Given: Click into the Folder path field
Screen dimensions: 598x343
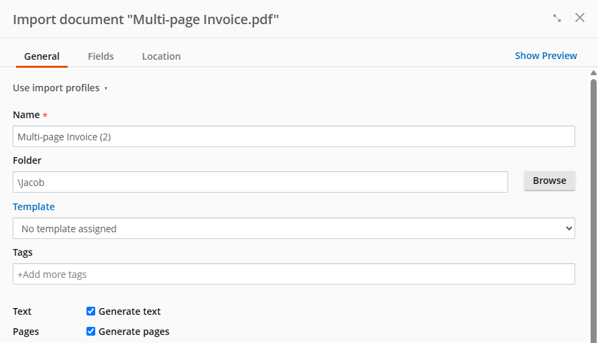Looking at the screenshot, I should click(x=260, y=182).
